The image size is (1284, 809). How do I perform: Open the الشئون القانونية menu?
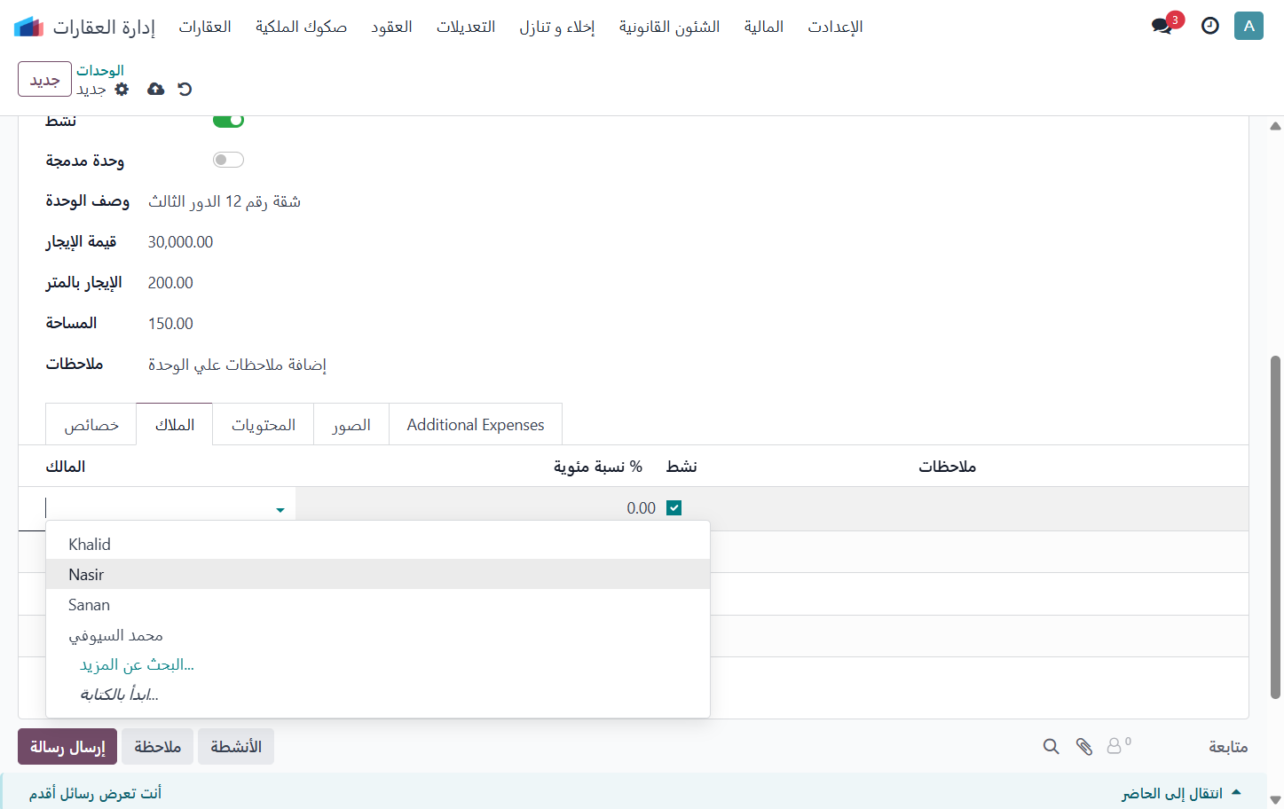(669, 27)
